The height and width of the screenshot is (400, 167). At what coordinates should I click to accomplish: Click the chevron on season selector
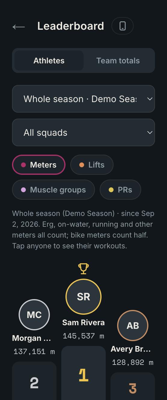[x=150, y=99]
